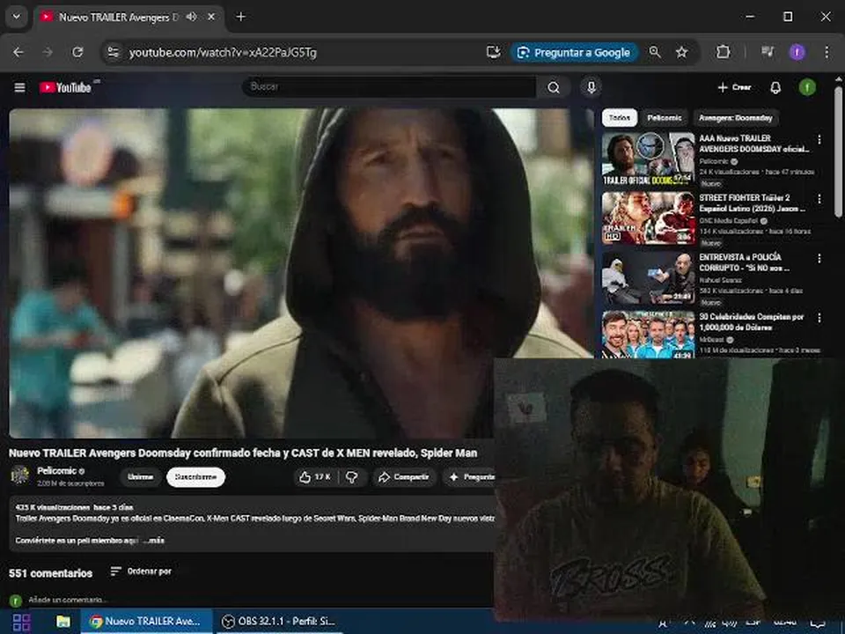Open the 30 Celebridades Compiten thumbnail
This screenshot has width=845, height=634.
(x=648, y=335)
